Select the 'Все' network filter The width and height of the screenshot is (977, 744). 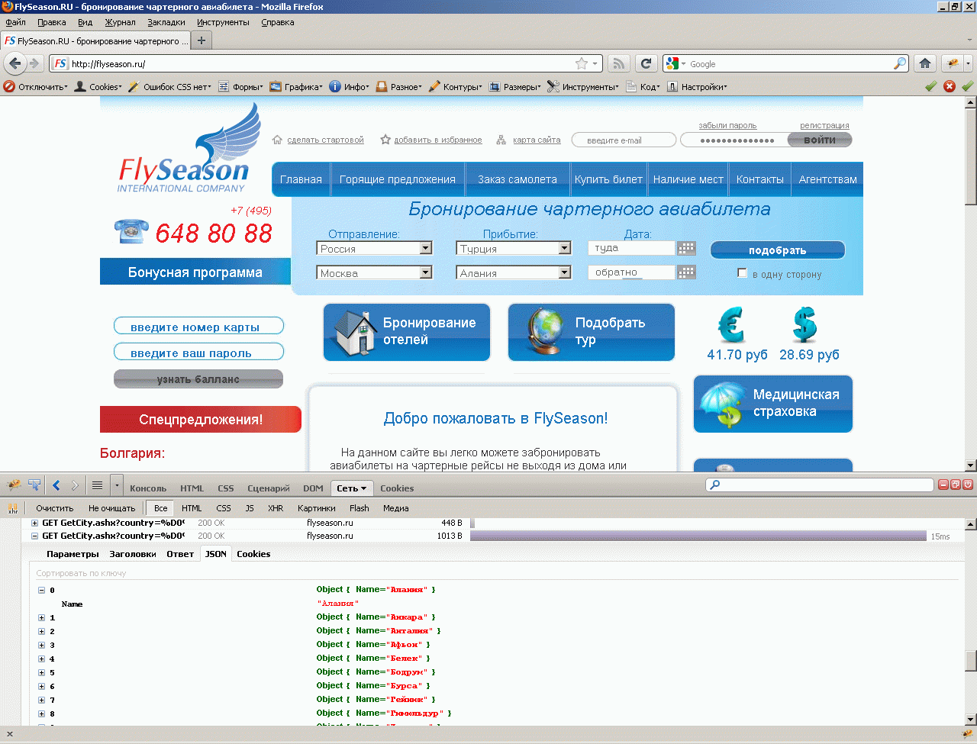point(160,508)
